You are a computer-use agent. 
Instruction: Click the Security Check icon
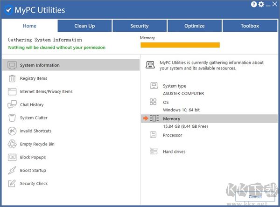(12, 184)
